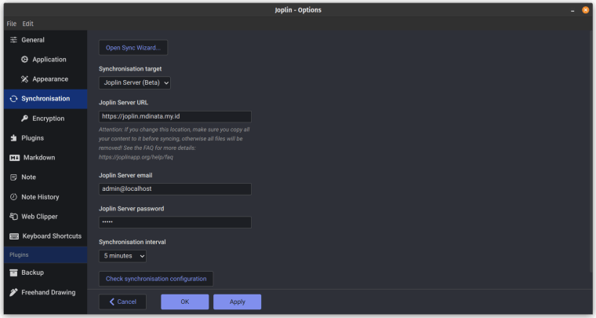Open Freehand Drawing plugin settings
Image resolution: width=596 pixels, height=318 pixels.
pos(45,292)
